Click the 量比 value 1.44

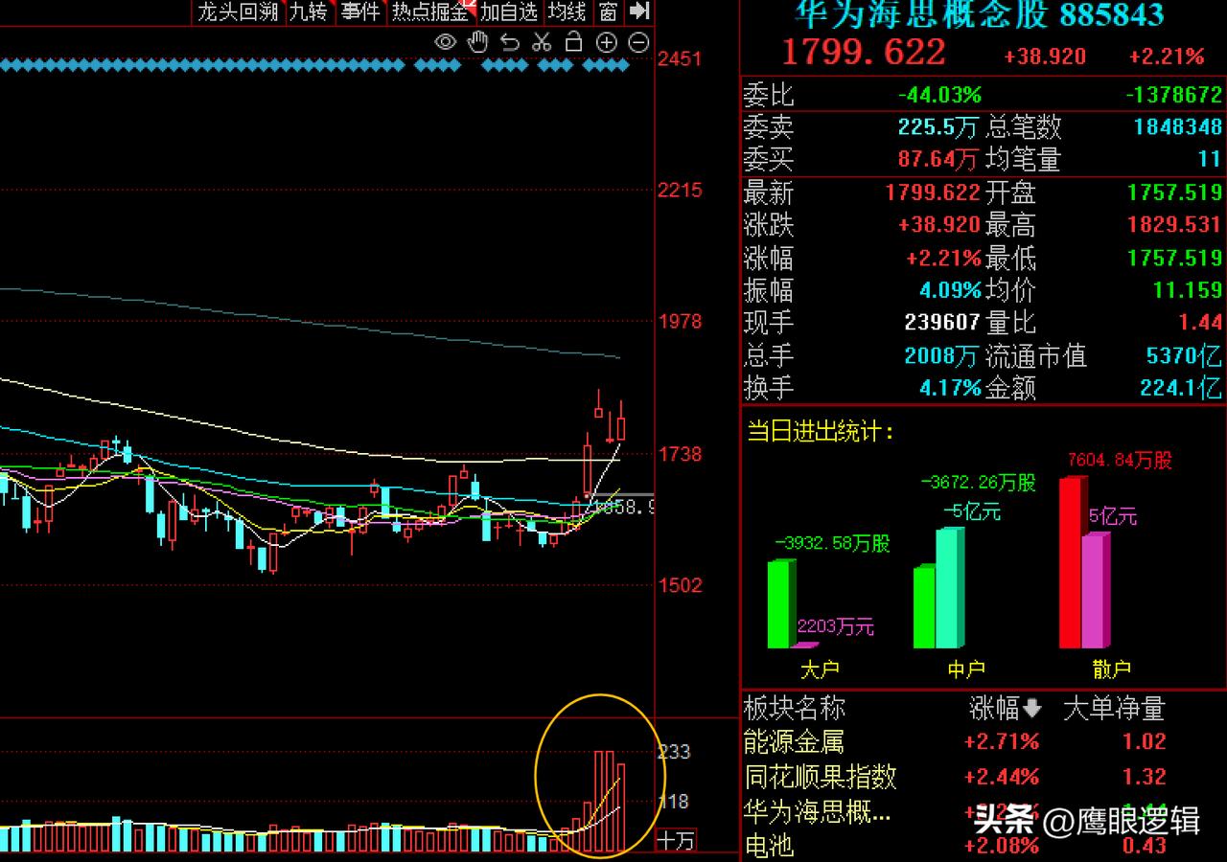pyautogui.click(x=1200, y=322)
